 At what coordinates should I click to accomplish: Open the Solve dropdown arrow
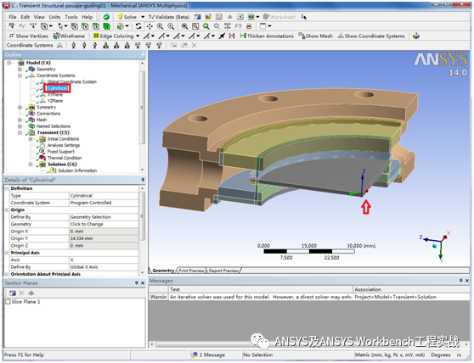143,17
